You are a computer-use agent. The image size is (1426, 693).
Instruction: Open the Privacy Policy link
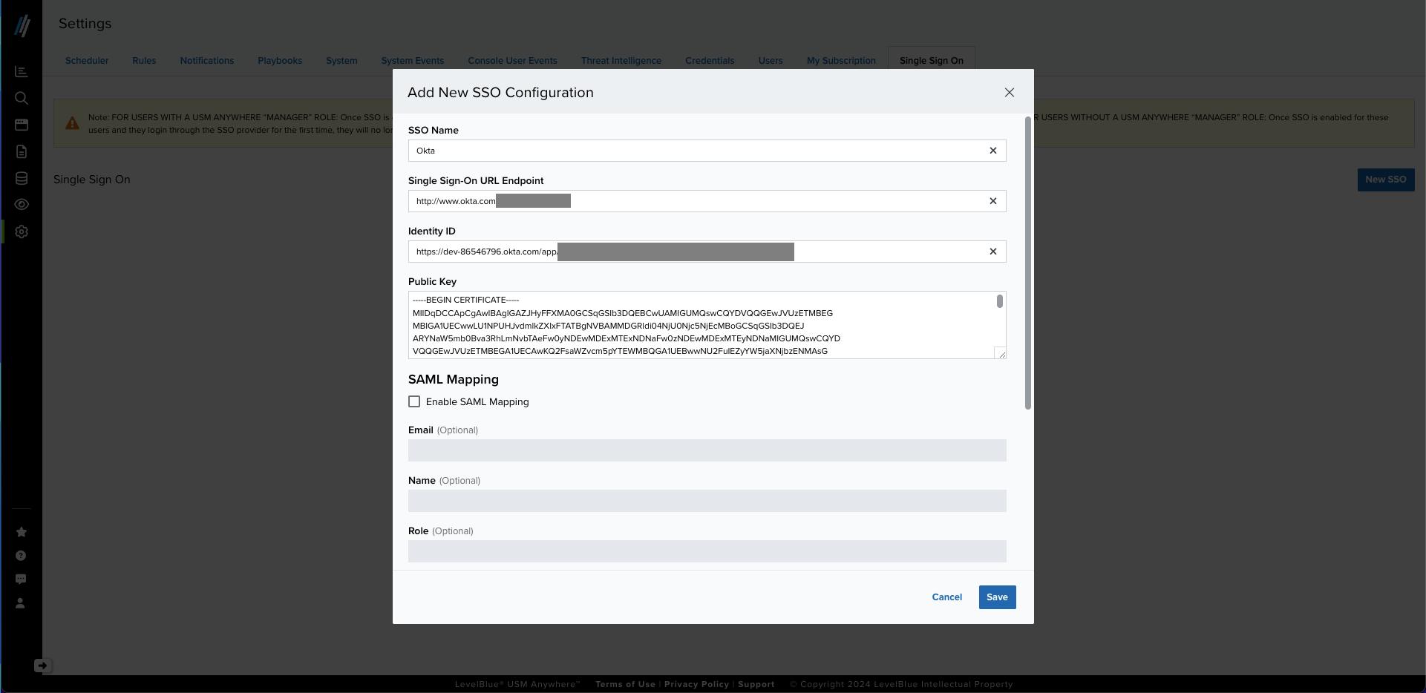click(696, 684)
